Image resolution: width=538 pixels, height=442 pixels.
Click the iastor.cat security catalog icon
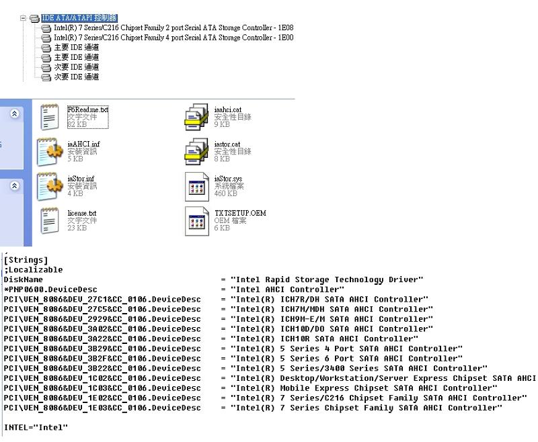point(196,152)
